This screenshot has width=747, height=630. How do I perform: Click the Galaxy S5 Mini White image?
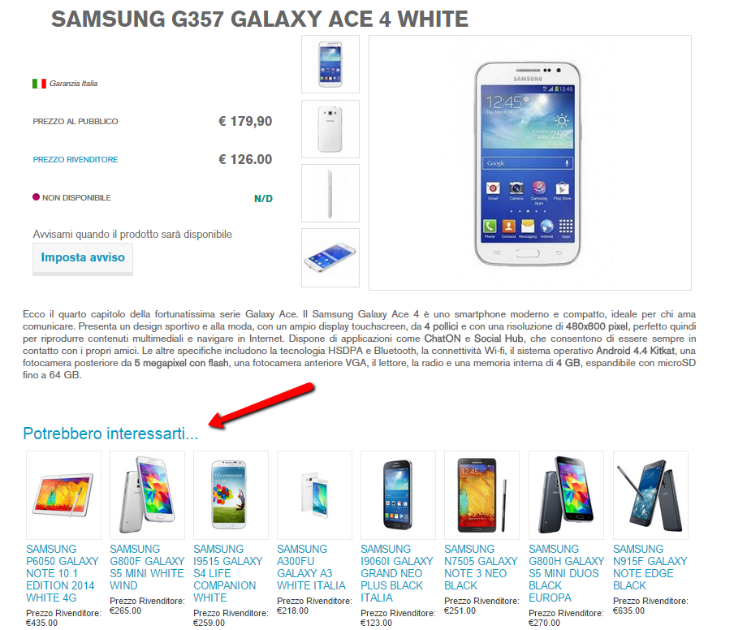click(147, 495)
